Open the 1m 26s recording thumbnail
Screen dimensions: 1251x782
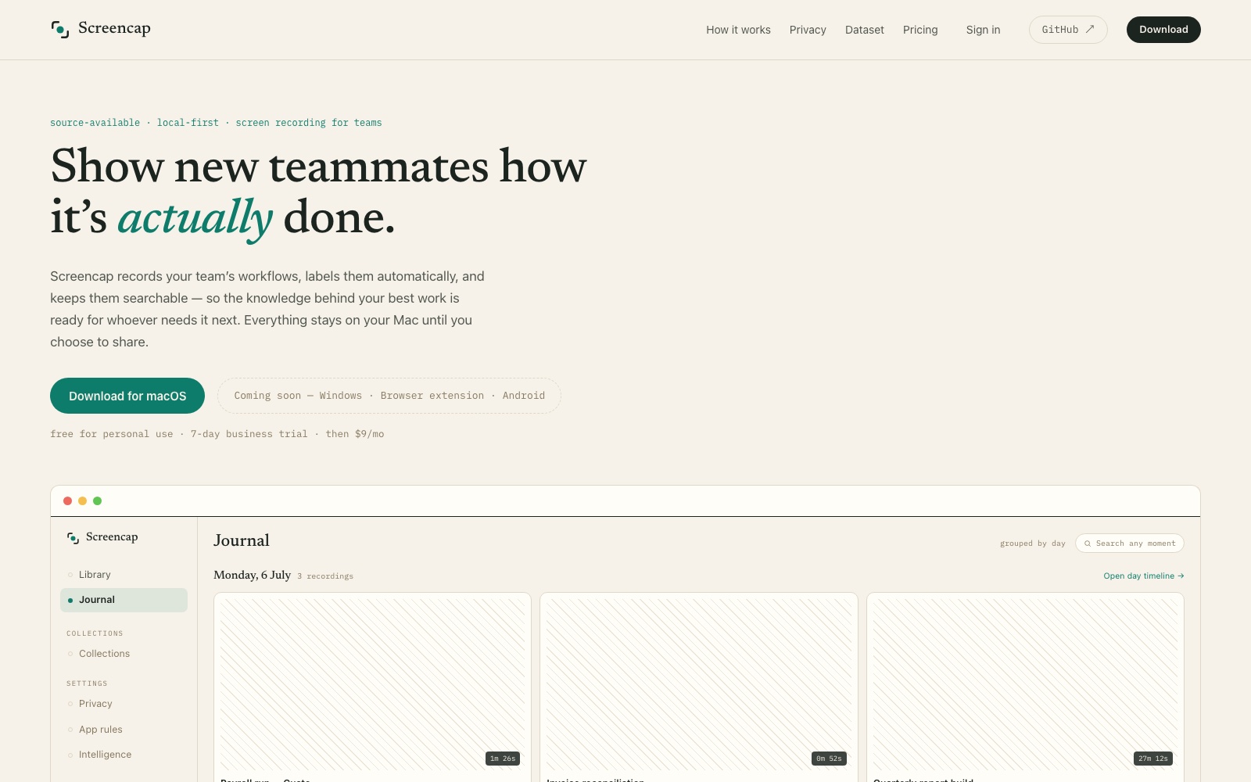pyautogui.click(x=372, y=685)
